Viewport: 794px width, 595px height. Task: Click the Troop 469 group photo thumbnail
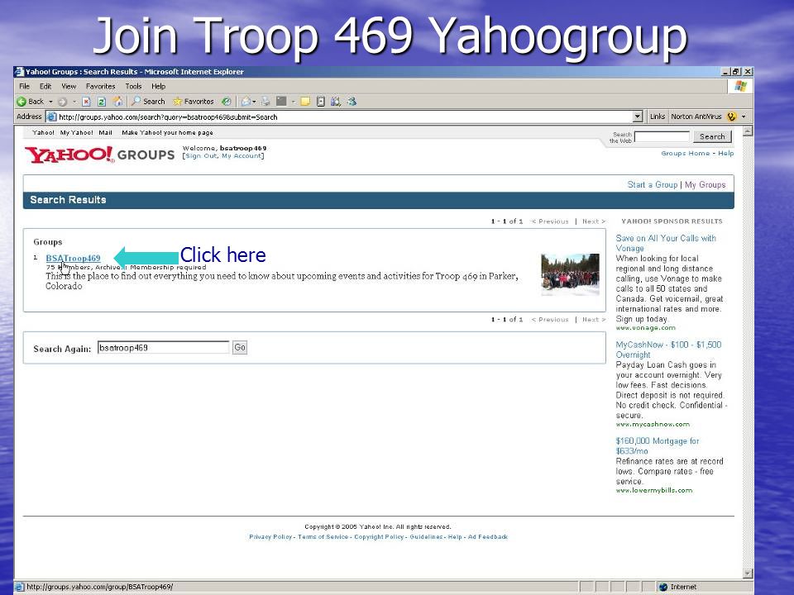[570, 274]
